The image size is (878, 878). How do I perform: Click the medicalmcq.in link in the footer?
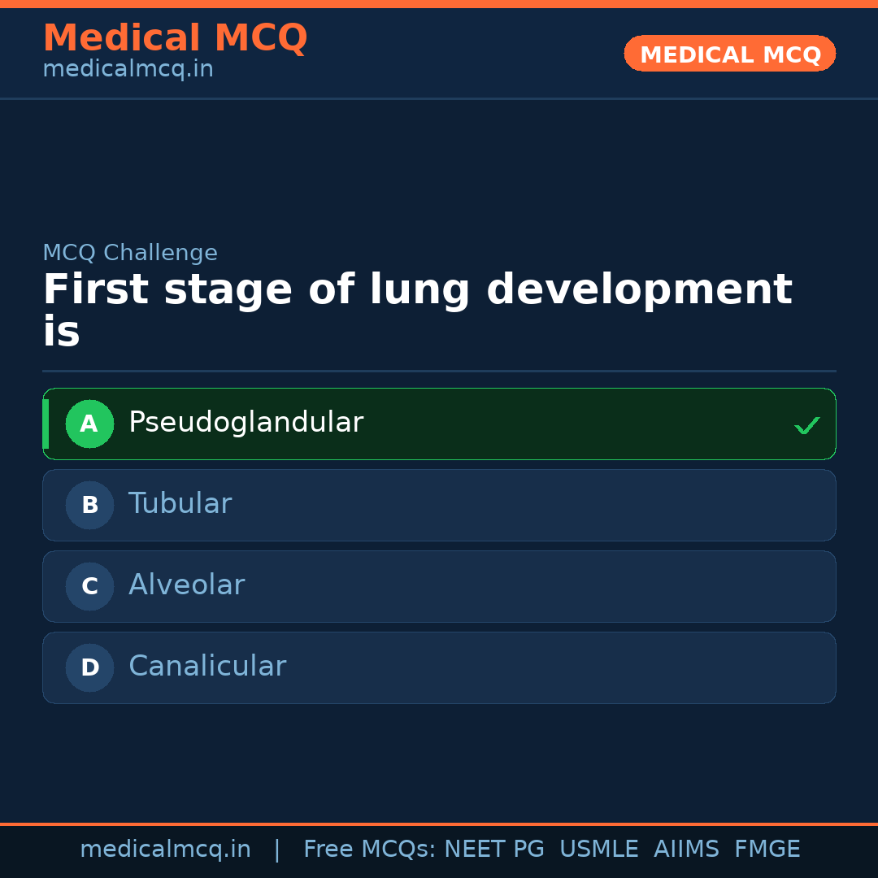(166, 848)
